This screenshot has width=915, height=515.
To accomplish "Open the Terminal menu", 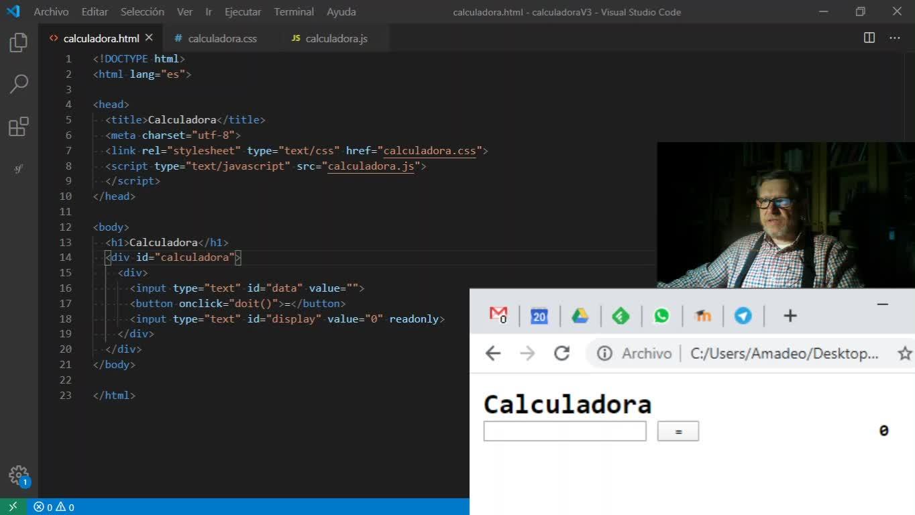I will [x=294, y=11].
